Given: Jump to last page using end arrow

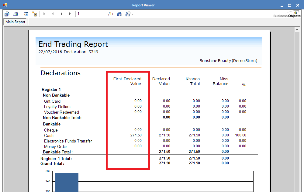Looking at the screenshot, I should click(x=70, y=14).
